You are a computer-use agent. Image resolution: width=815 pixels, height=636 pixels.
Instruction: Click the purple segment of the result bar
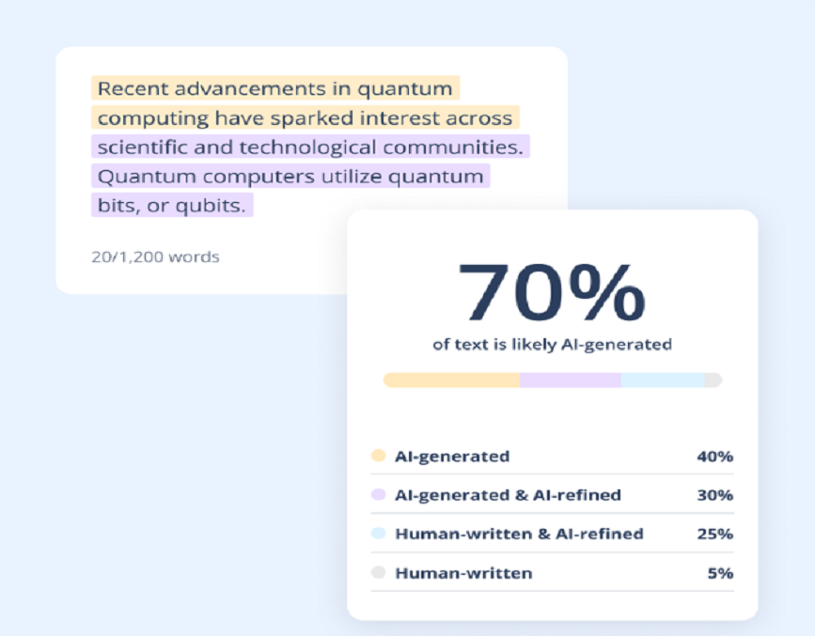571,380
